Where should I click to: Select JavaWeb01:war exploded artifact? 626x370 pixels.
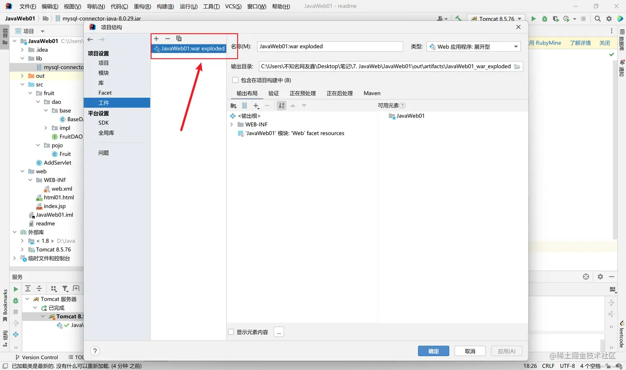189,49
